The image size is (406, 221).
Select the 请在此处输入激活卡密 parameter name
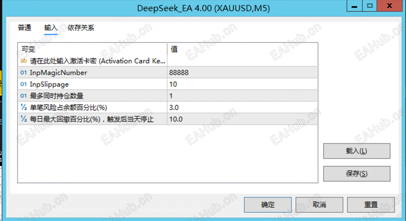coord(98,61)
